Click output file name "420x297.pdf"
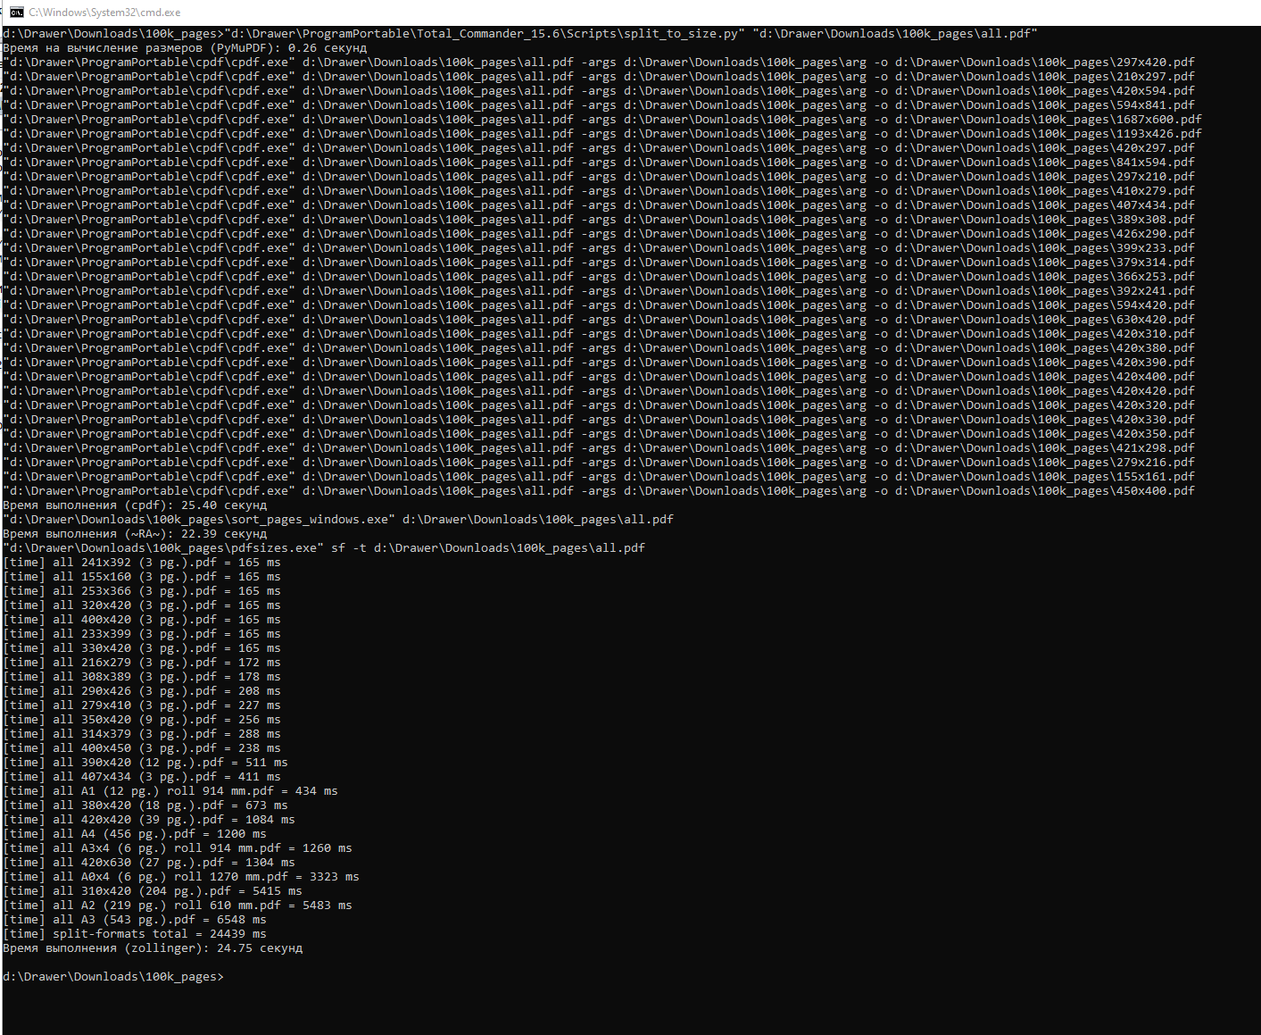 click(1156, 148)
